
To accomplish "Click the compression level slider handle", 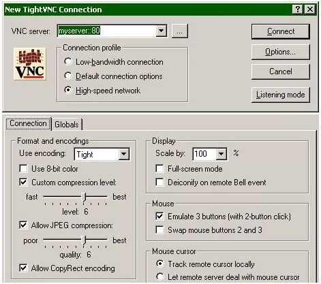I will [x=84, y=197].
